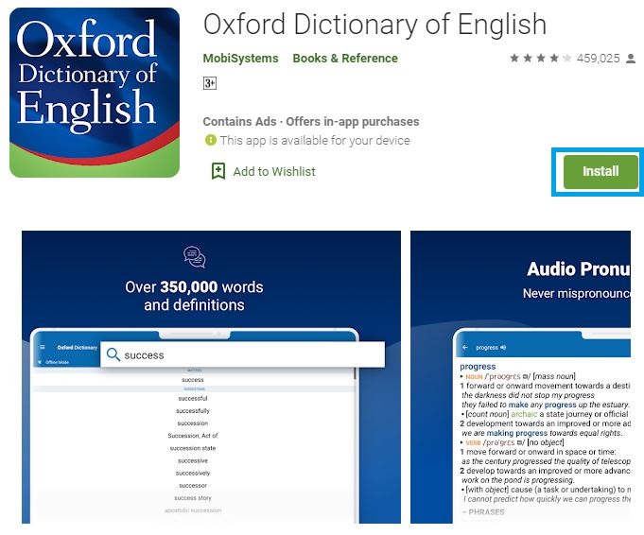Click the Add to Wishlist link
This screenshot has height=535, width=644.
274,171
